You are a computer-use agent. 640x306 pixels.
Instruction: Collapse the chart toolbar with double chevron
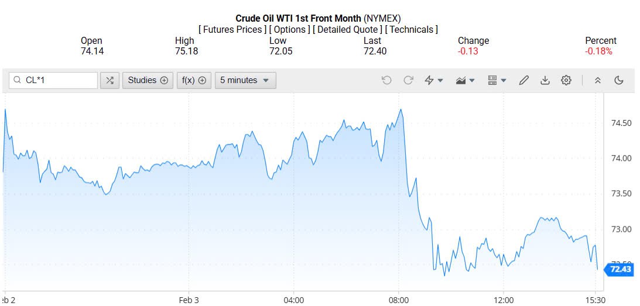pyautogui.click(x=598, y=80)
